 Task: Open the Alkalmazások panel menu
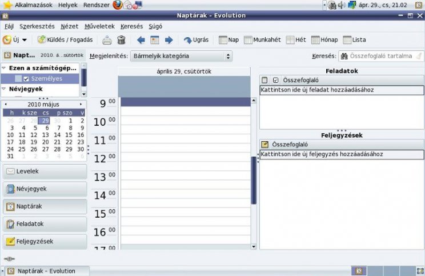pyautogui.click(x=33, y=5)
